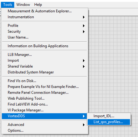The image size is (138, 137).
Task: Expand the Shared Variable submenu
Action: (44, 66)
